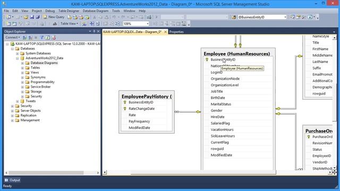This screenshot has width=340, height=191.
Task: Click the Activity Monitor toolbar icon
Action: (149, 17)
